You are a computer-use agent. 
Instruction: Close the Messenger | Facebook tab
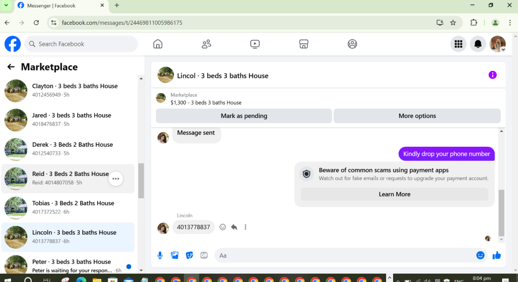pos(102,5)
